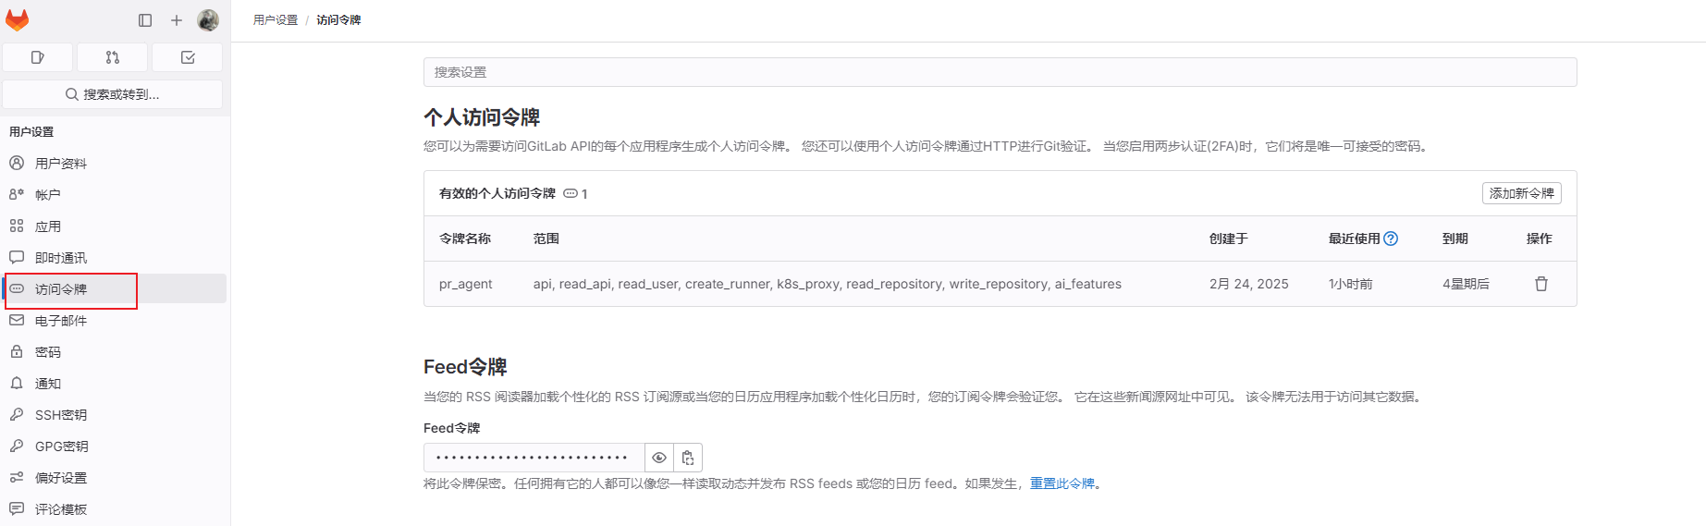Click the masked Feed令牌 field
Viewport: 1706px width, 526px height.
pos(534,458)
